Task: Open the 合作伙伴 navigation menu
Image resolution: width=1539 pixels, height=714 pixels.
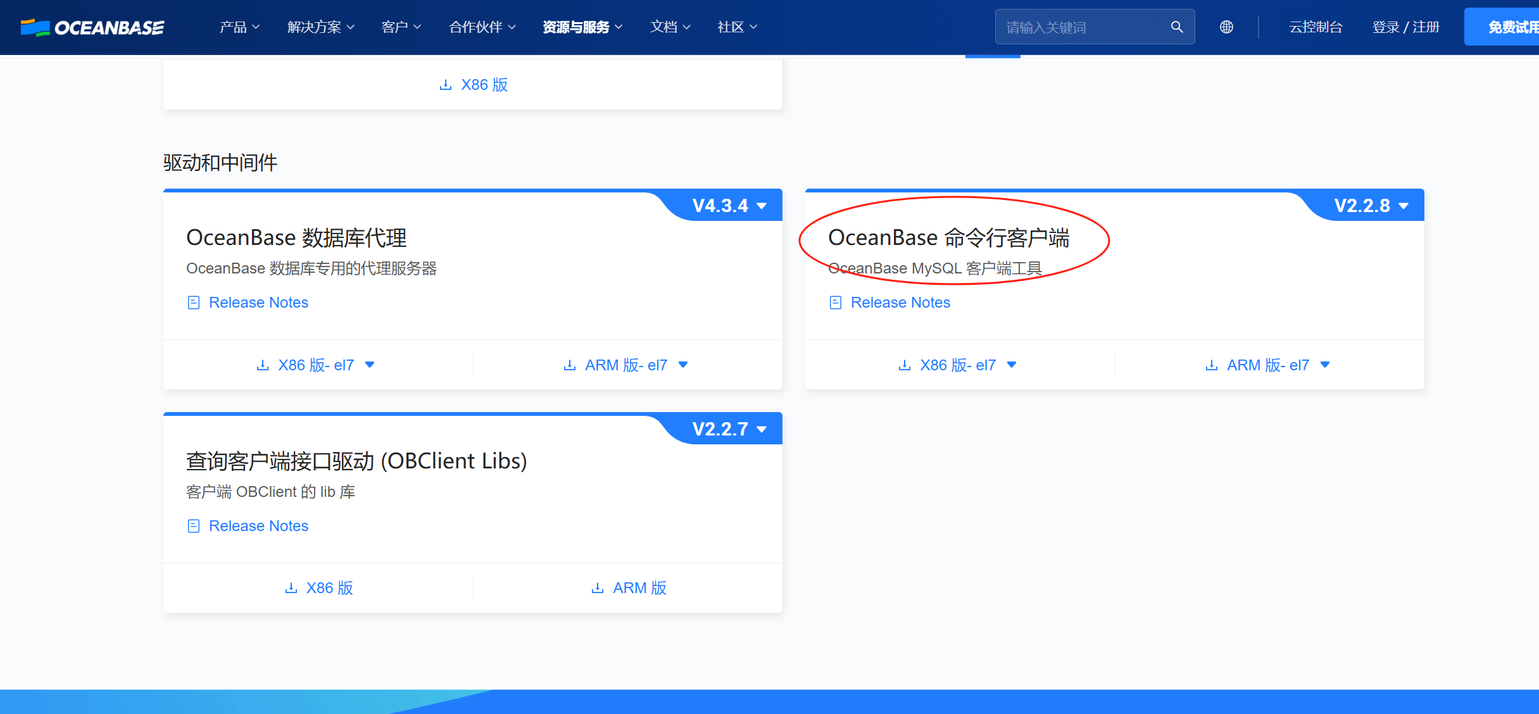Action: tap(482, 27)
